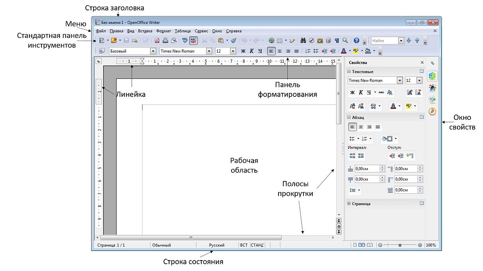The width and height of the screenshot is (483, 271).
Task: Toggle underline Ч in formatting toolbar
Action: pos(260,51)
